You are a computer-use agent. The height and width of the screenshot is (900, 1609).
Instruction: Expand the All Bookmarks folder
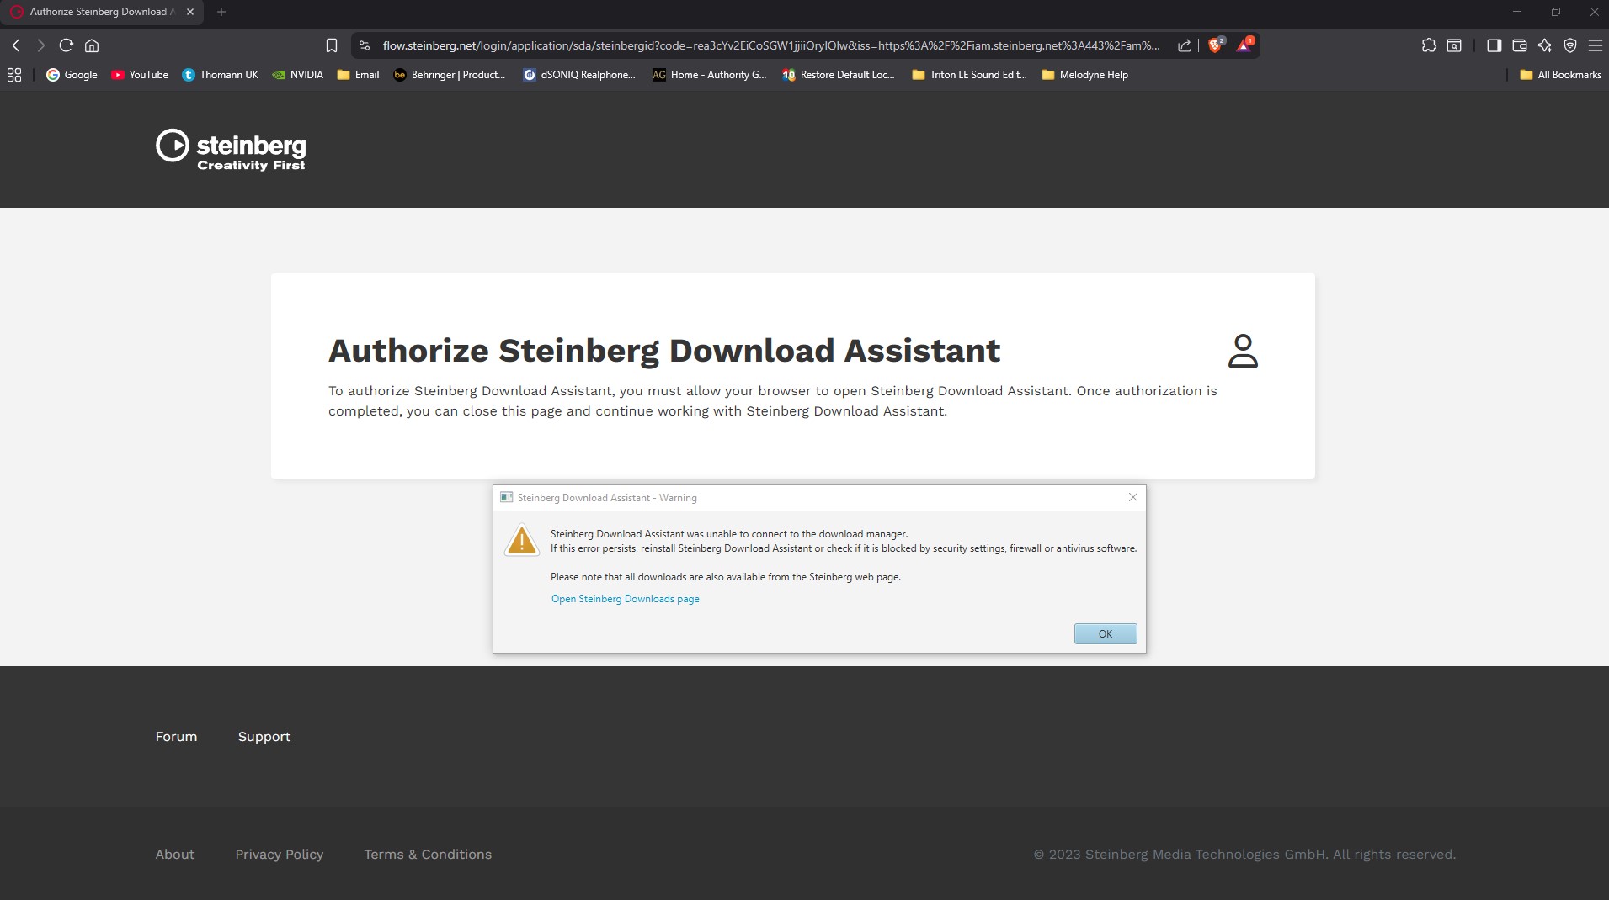[x=1560, y=75]
